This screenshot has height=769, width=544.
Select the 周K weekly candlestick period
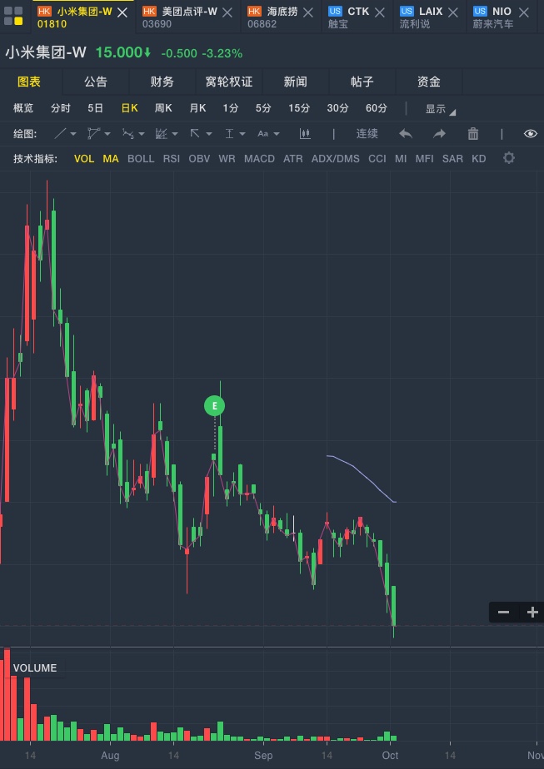pos(163,108)
